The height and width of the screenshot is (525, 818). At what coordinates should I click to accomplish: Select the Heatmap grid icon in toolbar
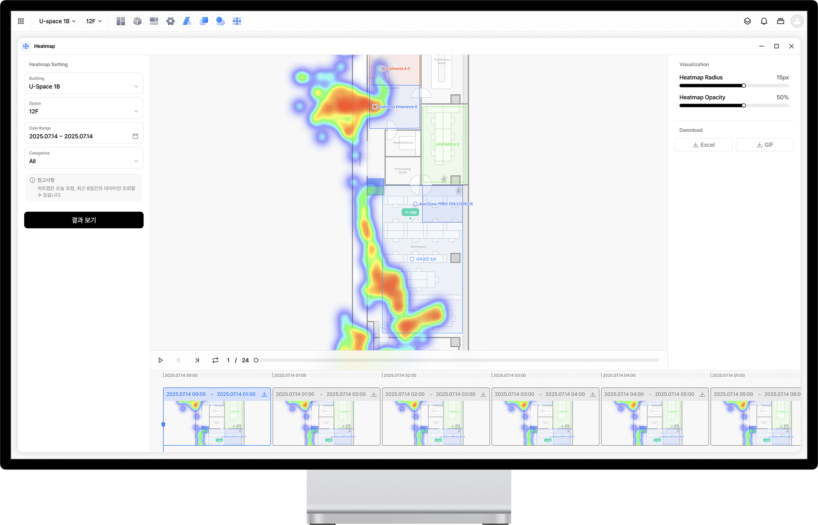tap(237, 21)
